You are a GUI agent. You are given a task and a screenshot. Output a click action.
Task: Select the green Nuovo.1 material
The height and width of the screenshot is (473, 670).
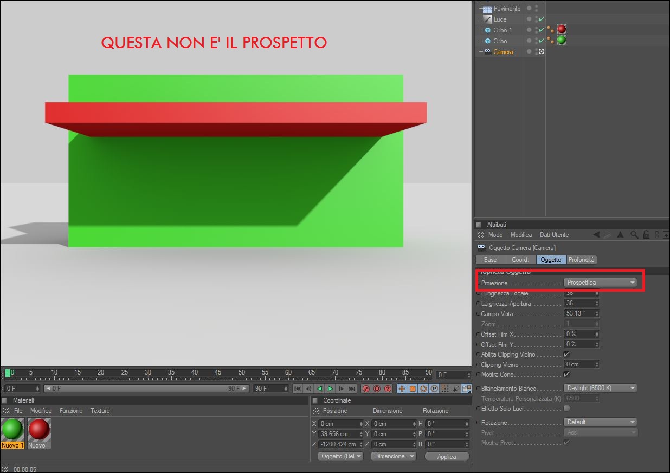(12, 432)
